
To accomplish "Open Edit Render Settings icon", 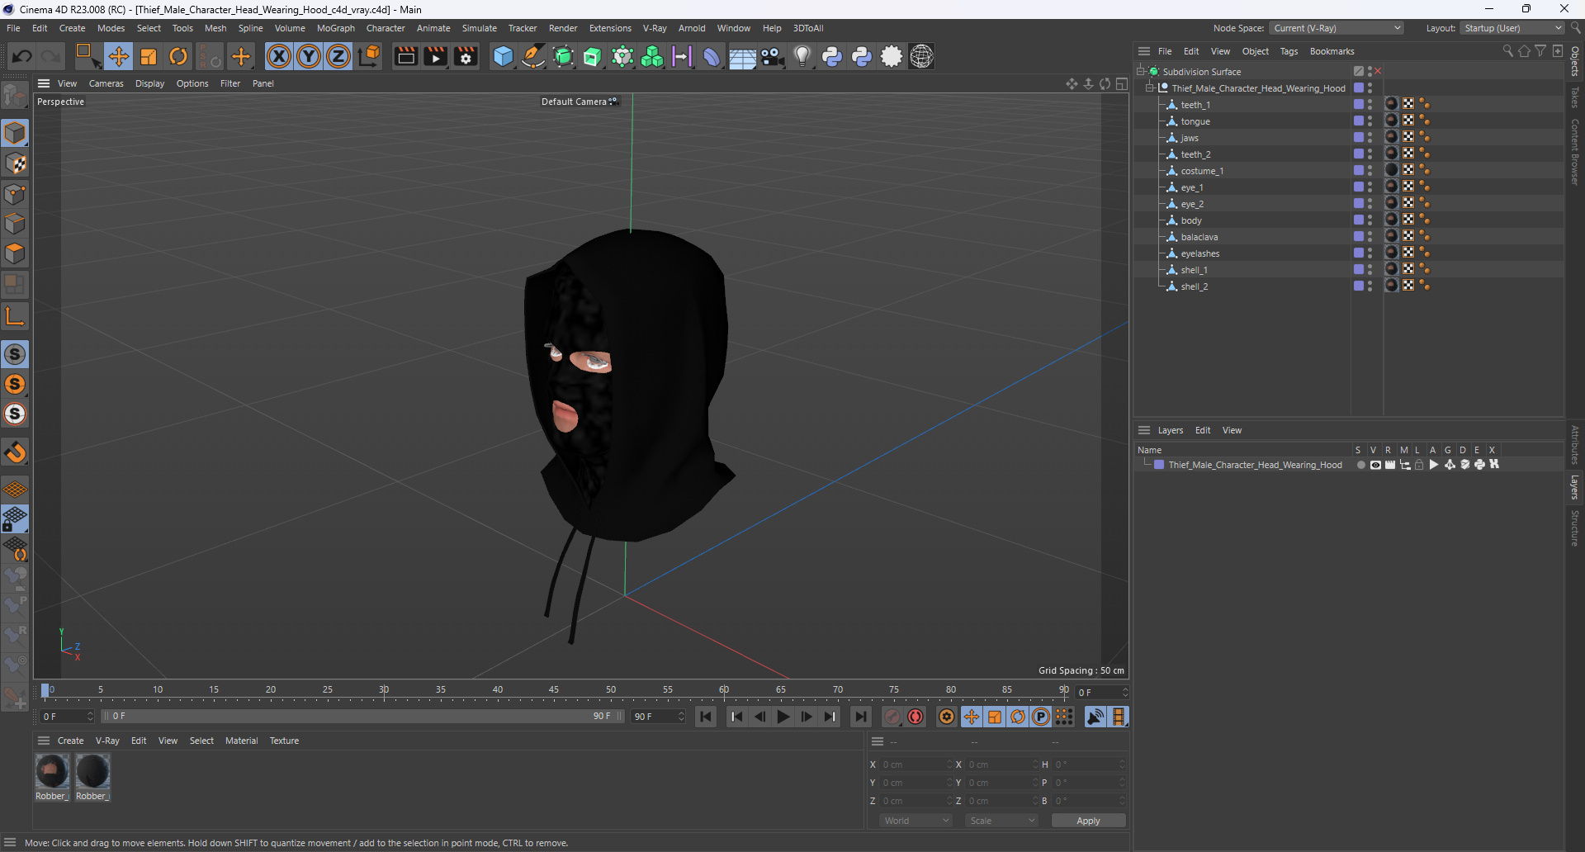I will [x=466, y=56].
